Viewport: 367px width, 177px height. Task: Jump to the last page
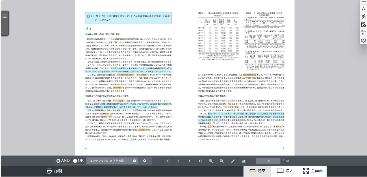[x=200, y=161]
